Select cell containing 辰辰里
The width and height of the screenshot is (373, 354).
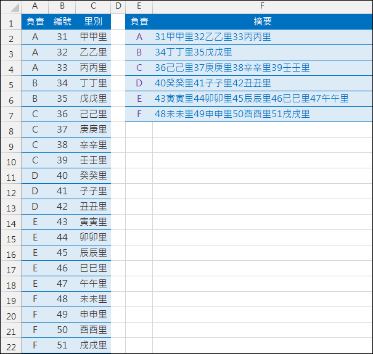pyautogui.click(x=93, y=253)
